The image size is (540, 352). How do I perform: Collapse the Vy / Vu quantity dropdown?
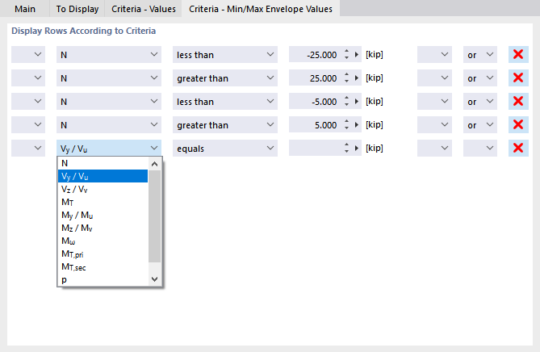pos(109,148)
